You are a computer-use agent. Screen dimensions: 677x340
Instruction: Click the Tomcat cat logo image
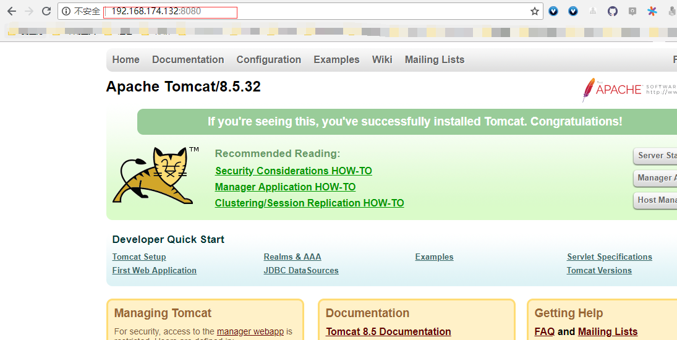pyautogui.click(x=155, y=175)
